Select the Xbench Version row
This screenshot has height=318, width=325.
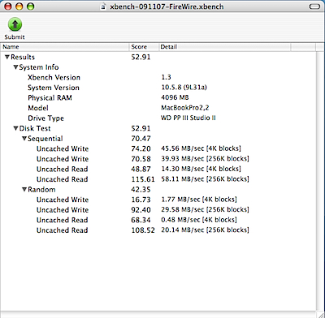click(x=158, y=77)
